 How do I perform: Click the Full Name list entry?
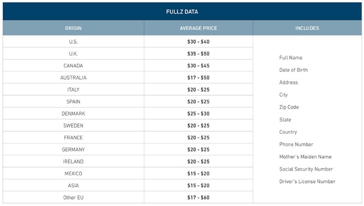click(291, 58)
